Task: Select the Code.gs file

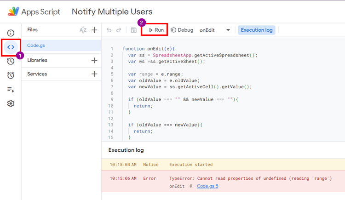Action: (61, 46)
